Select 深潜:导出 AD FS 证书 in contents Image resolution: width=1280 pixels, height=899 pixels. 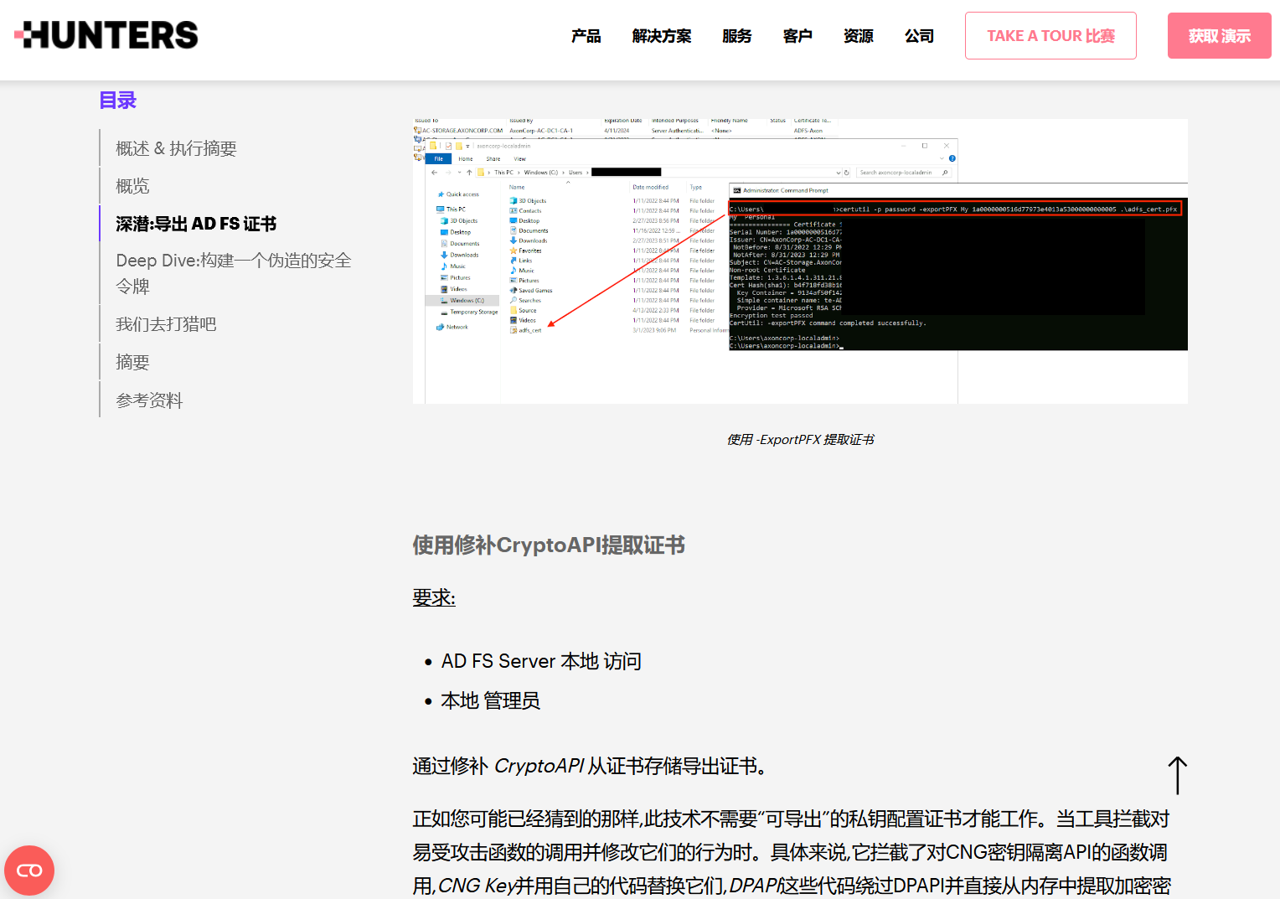point(196,224)
